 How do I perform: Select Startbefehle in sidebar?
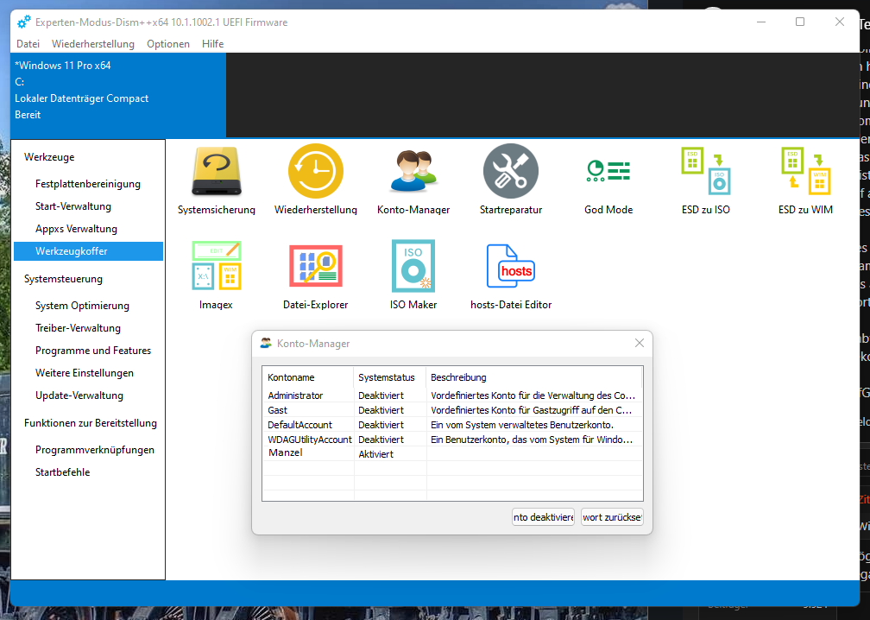point(88,472)
